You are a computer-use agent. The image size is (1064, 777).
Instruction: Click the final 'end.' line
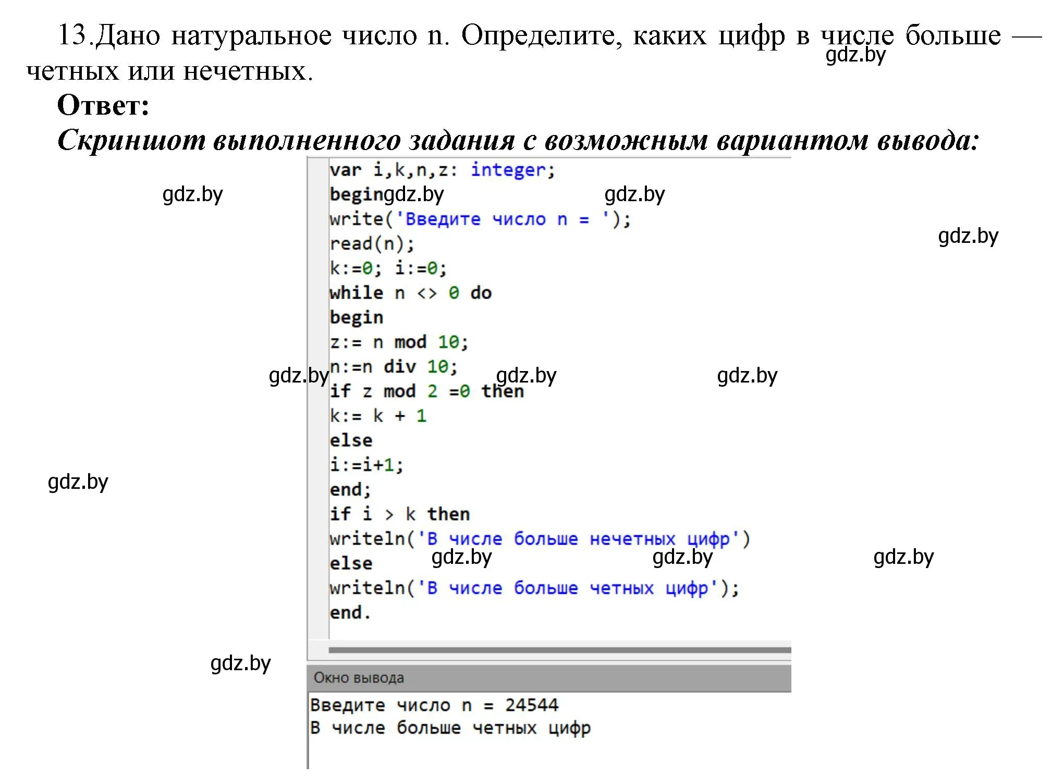coord(350,613)
